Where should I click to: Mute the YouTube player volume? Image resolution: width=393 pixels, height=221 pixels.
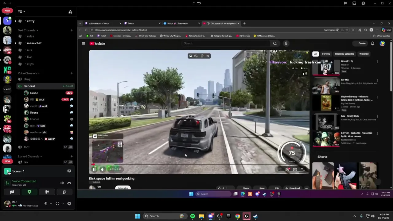point(103,169)
